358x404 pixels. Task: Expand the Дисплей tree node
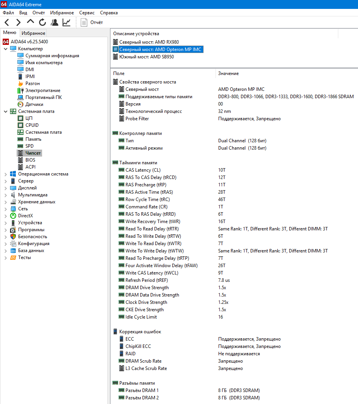point(6,188)
